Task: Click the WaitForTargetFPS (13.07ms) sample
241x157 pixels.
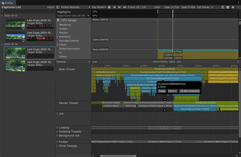Action: click(x=223, y=78)
